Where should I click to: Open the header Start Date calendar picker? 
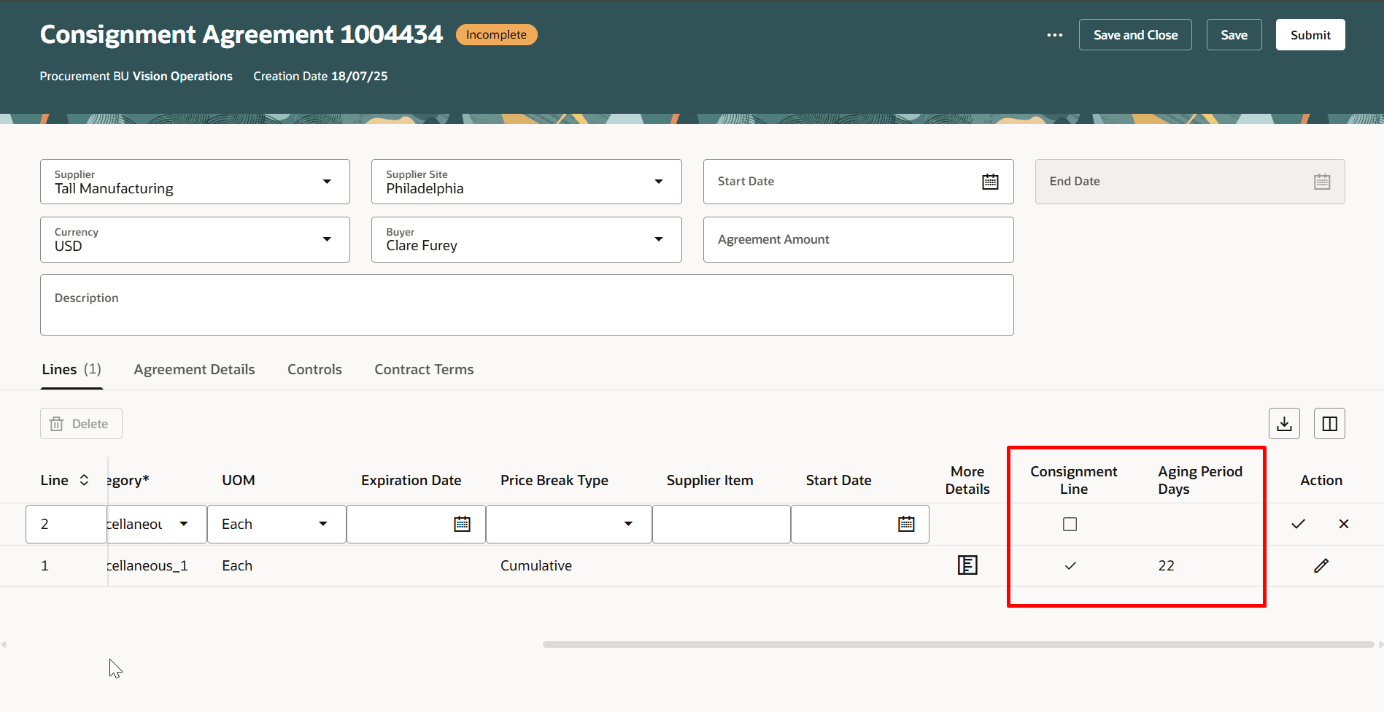tap(990, 182)
